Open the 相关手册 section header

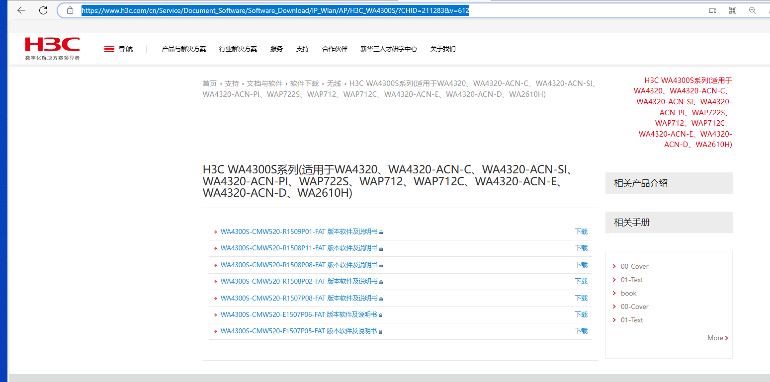click(x=669, y=222)
